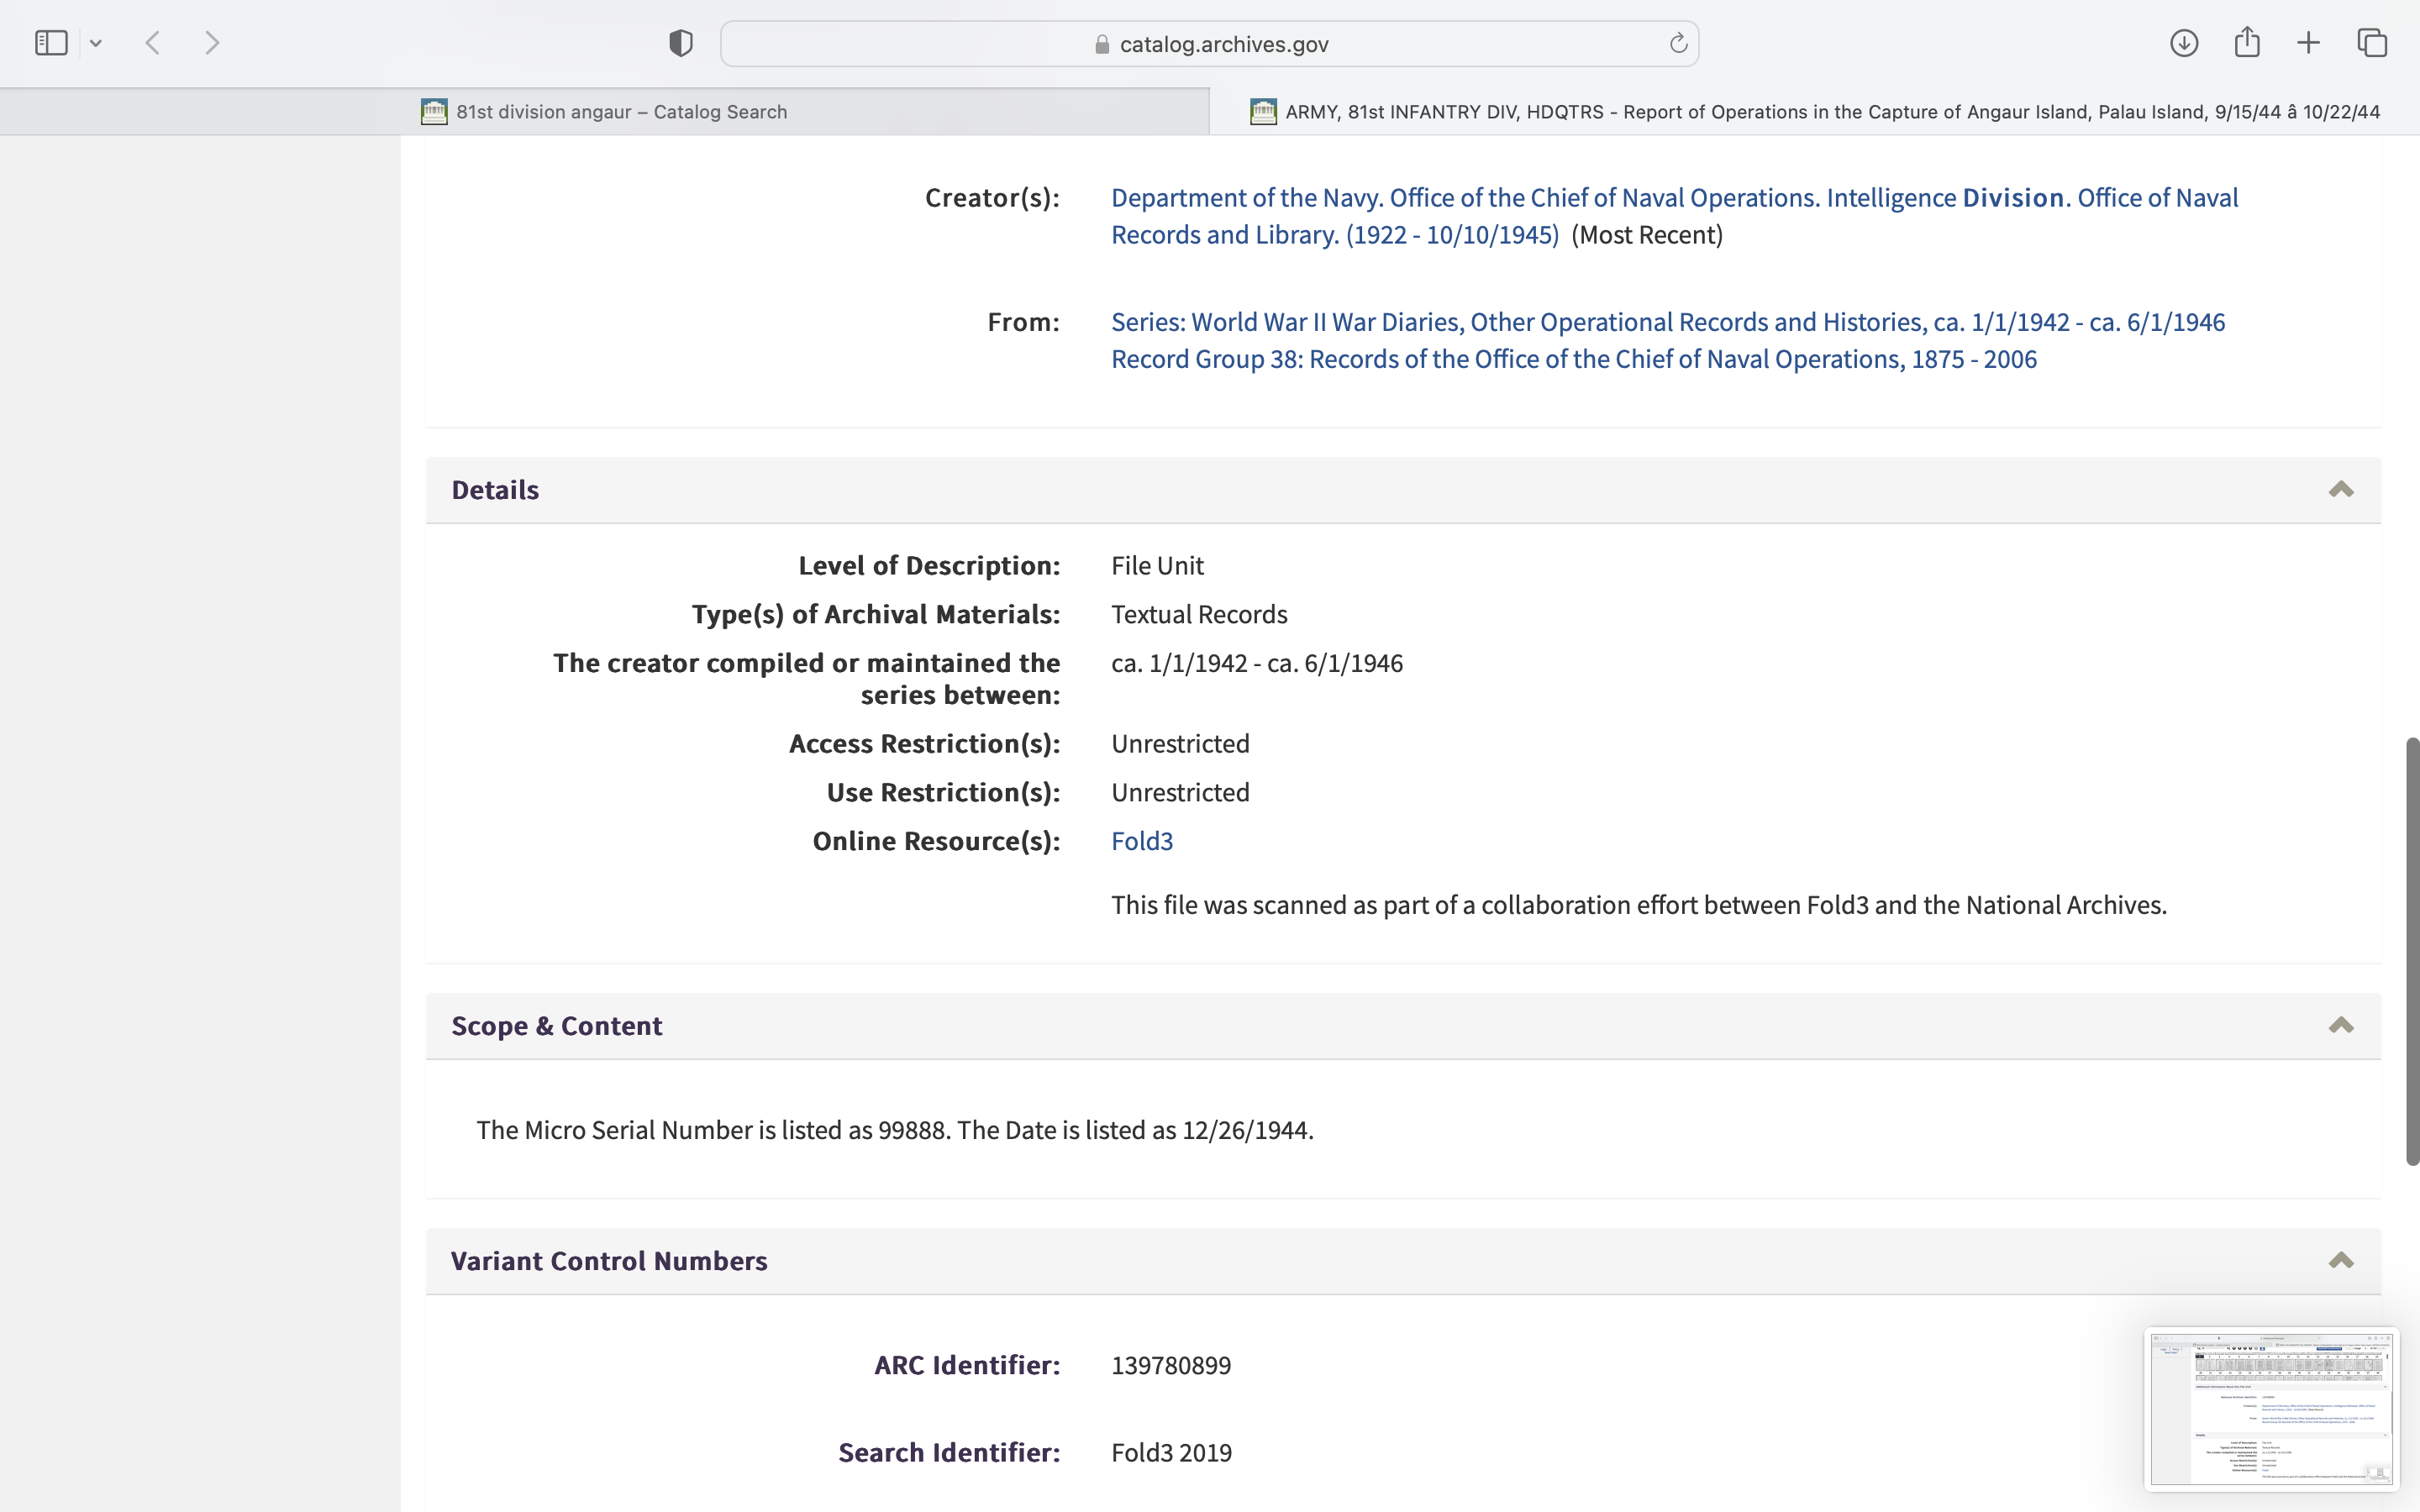The height and width of the screenshot is (1512, 2420).
Task: Open Record Group 38 link
Action: click(x=1573, y=359)
